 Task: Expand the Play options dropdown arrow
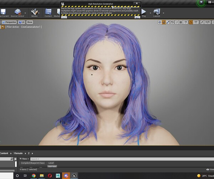[x=151, y=13]
